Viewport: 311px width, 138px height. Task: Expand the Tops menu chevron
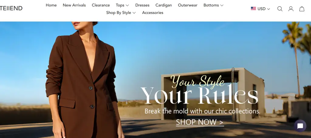point(127,5)
